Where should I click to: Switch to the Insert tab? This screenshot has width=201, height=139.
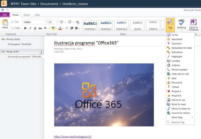tap(27, 15)
